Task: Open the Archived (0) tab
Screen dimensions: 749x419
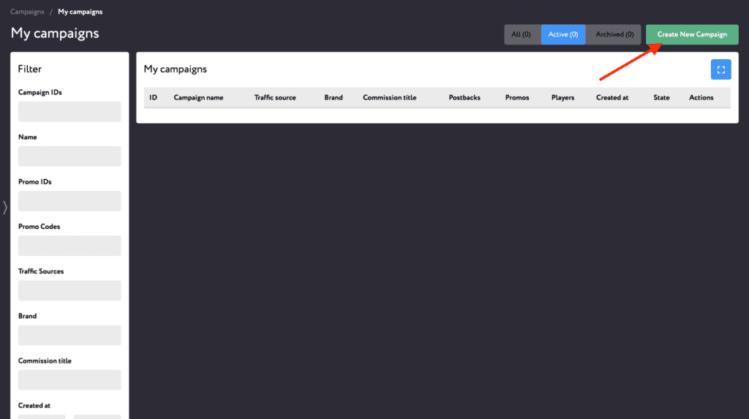Action: tap(614, 34)
